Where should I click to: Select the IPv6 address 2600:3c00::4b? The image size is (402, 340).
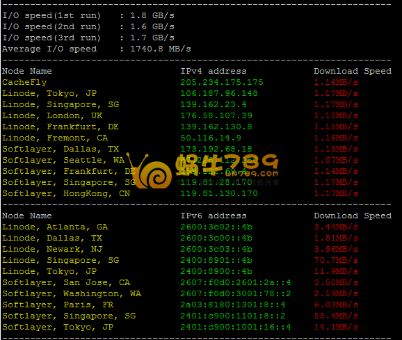click(216, 238)
